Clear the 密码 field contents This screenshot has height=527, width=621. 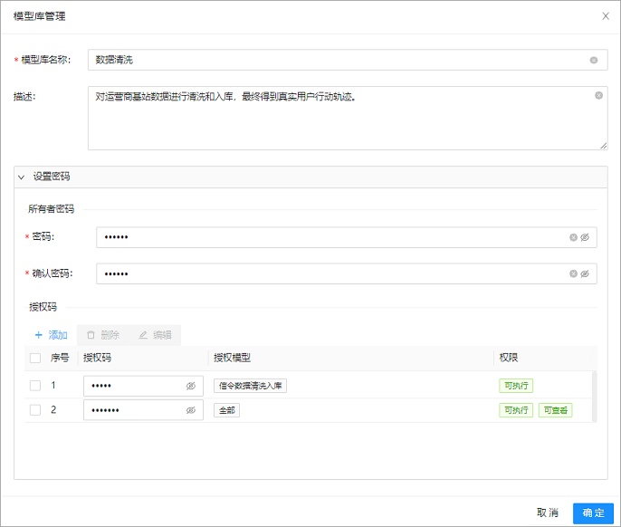(573, 237)
